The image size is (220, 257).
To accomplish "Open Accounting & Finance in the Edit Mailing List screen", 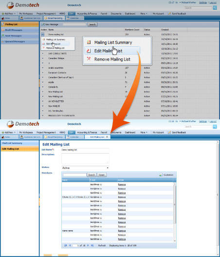I will [x=87, y=132].
